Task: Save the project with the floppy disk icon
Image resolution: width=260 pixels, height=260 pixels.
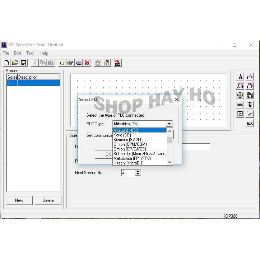Action: (x=23, y=63)
